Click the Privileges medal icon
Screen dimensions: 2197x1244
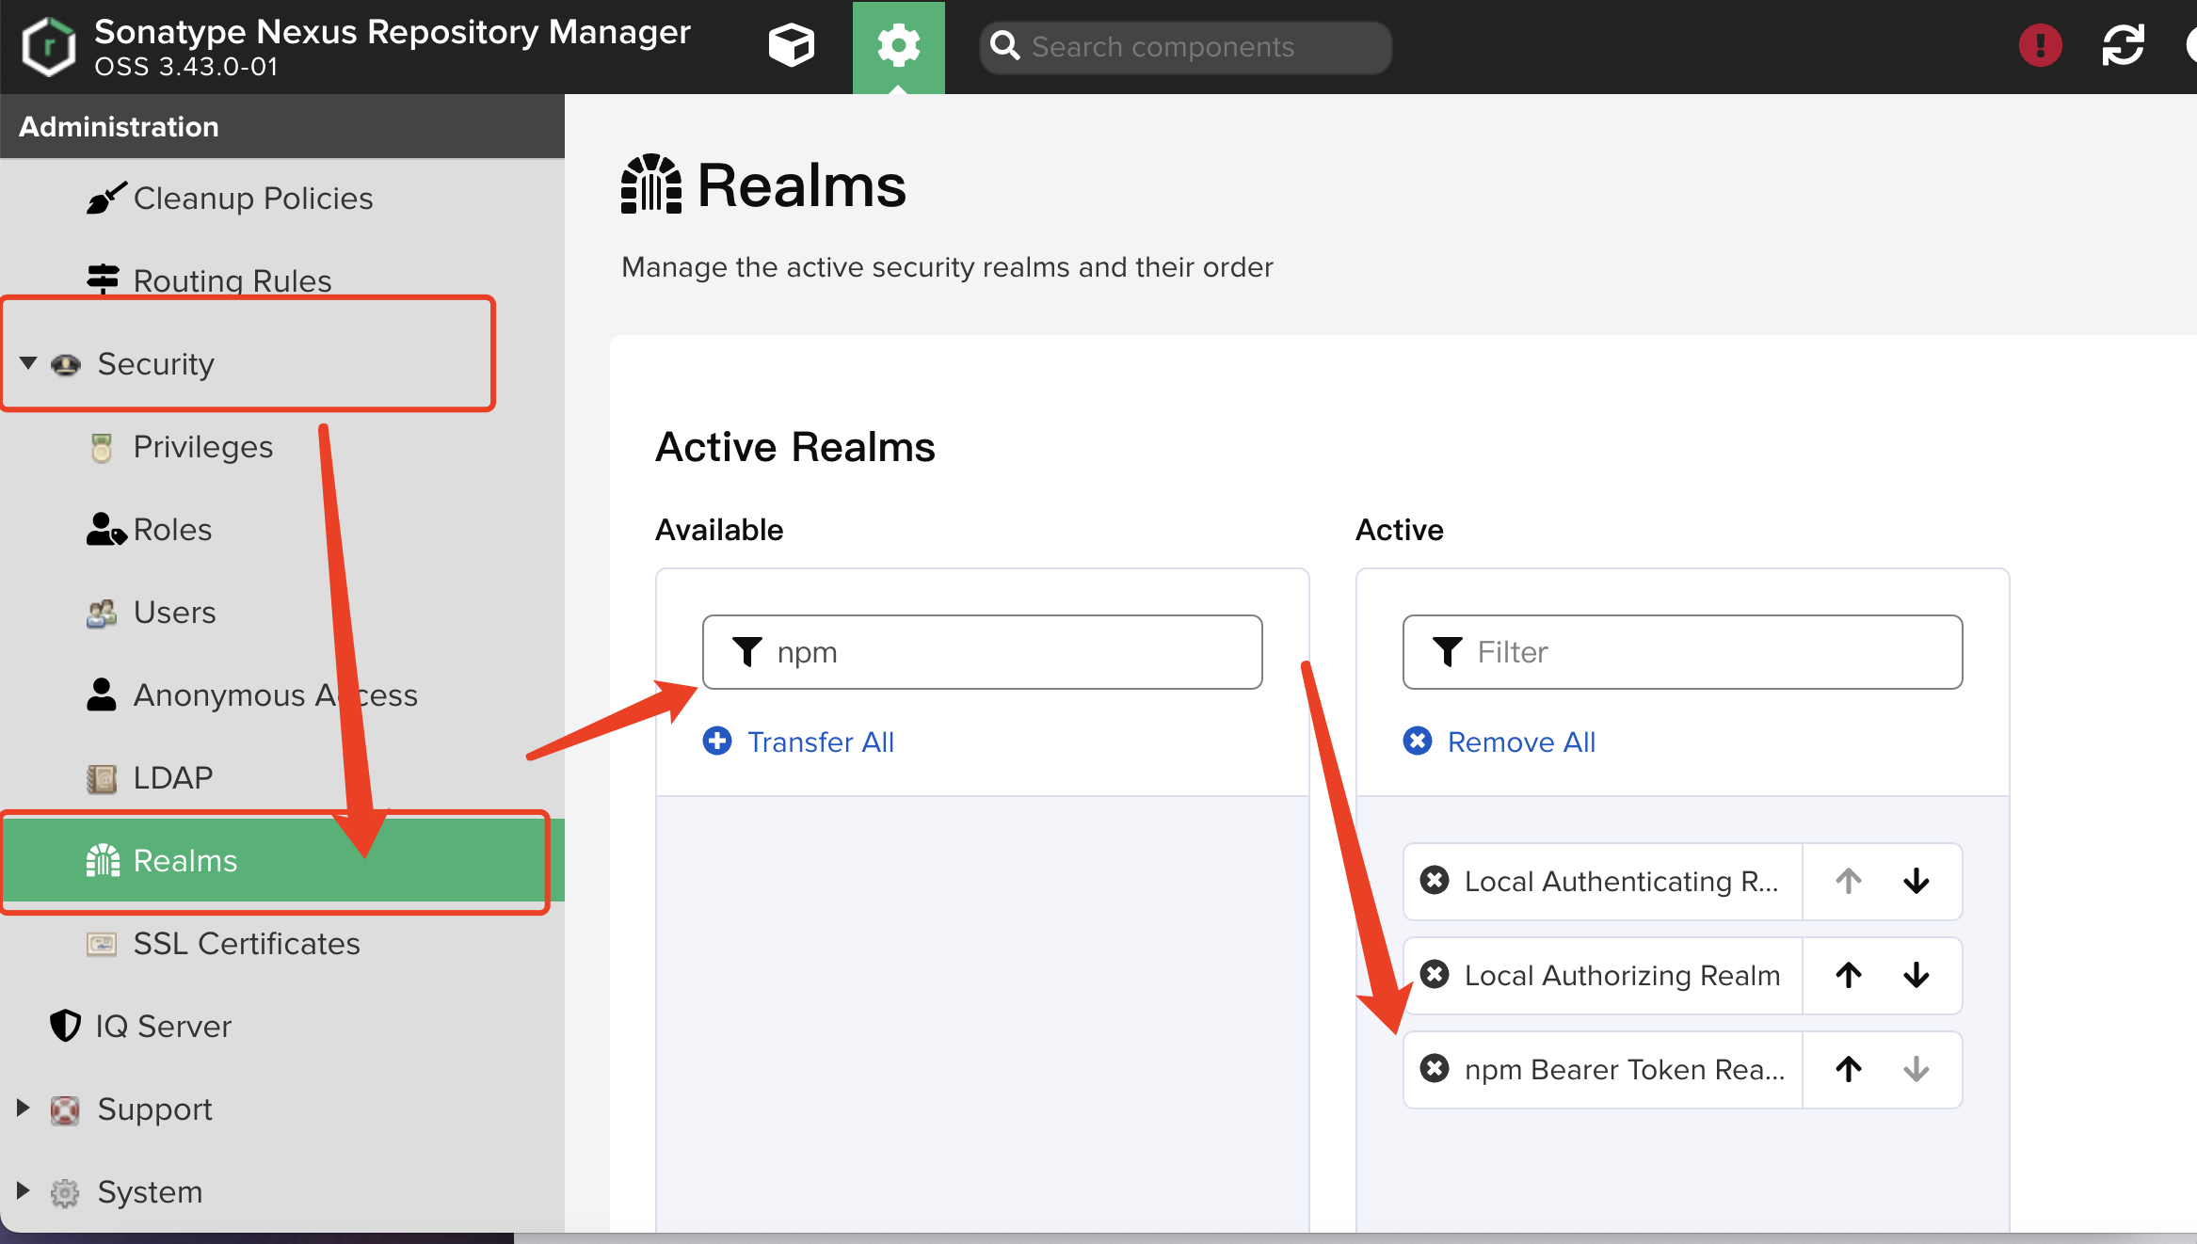[x=102, y=448]
